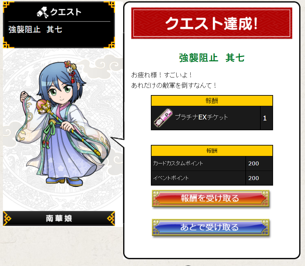Click the second yellow 報酬 header
The width and height of the screenshot is (305, 266).
(212, 151)
